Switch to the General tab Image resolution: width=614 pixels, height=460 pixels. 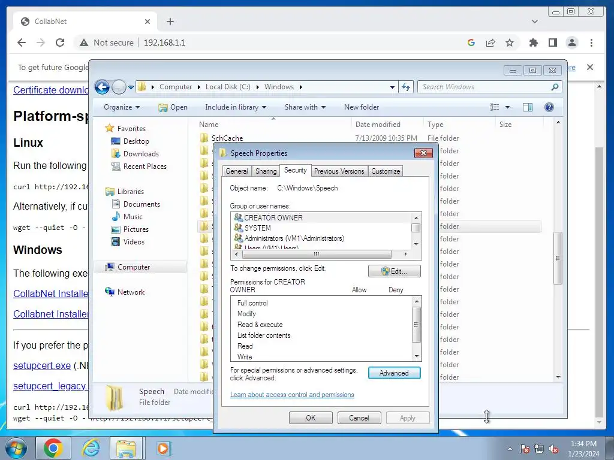pyautogui.click(x=236, y=171)
